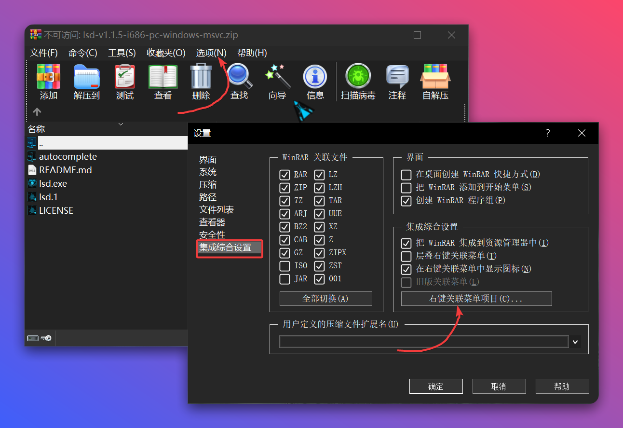This screenshot has height=428, width=623.
Task: Click the 自解压 (SFX) box icon
Action: point(435,76)
